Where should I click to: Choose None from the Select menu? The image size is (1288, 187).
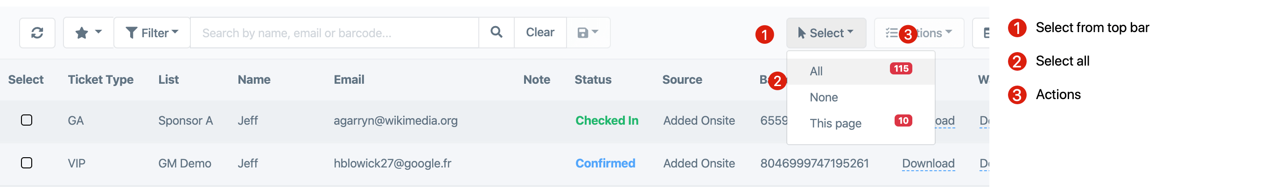tap(824, 97)
